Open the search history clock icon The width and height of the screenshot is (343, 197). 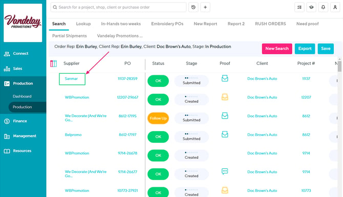pyautogui.click(x=194, y=7)
